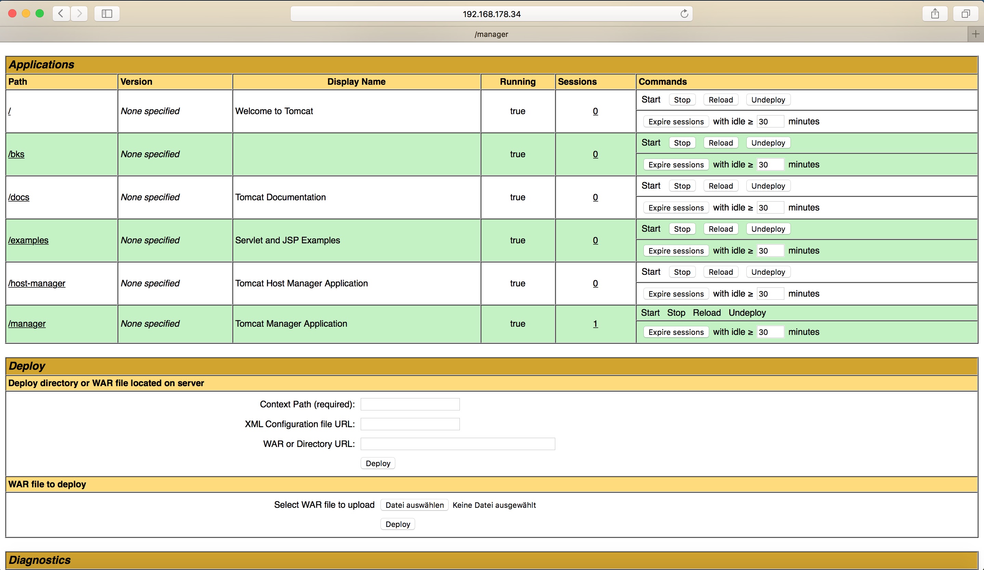Stop the /bks application
984x570 pixels.
682,143
